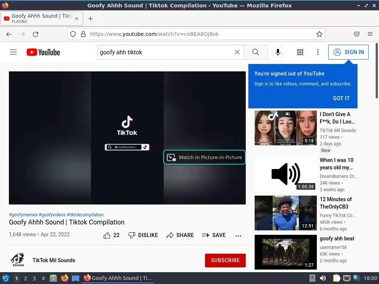The height and width of the screenshot is (284, 379).
Task: Open the file manager taskbar icon
Action: [x=53, y=278]
